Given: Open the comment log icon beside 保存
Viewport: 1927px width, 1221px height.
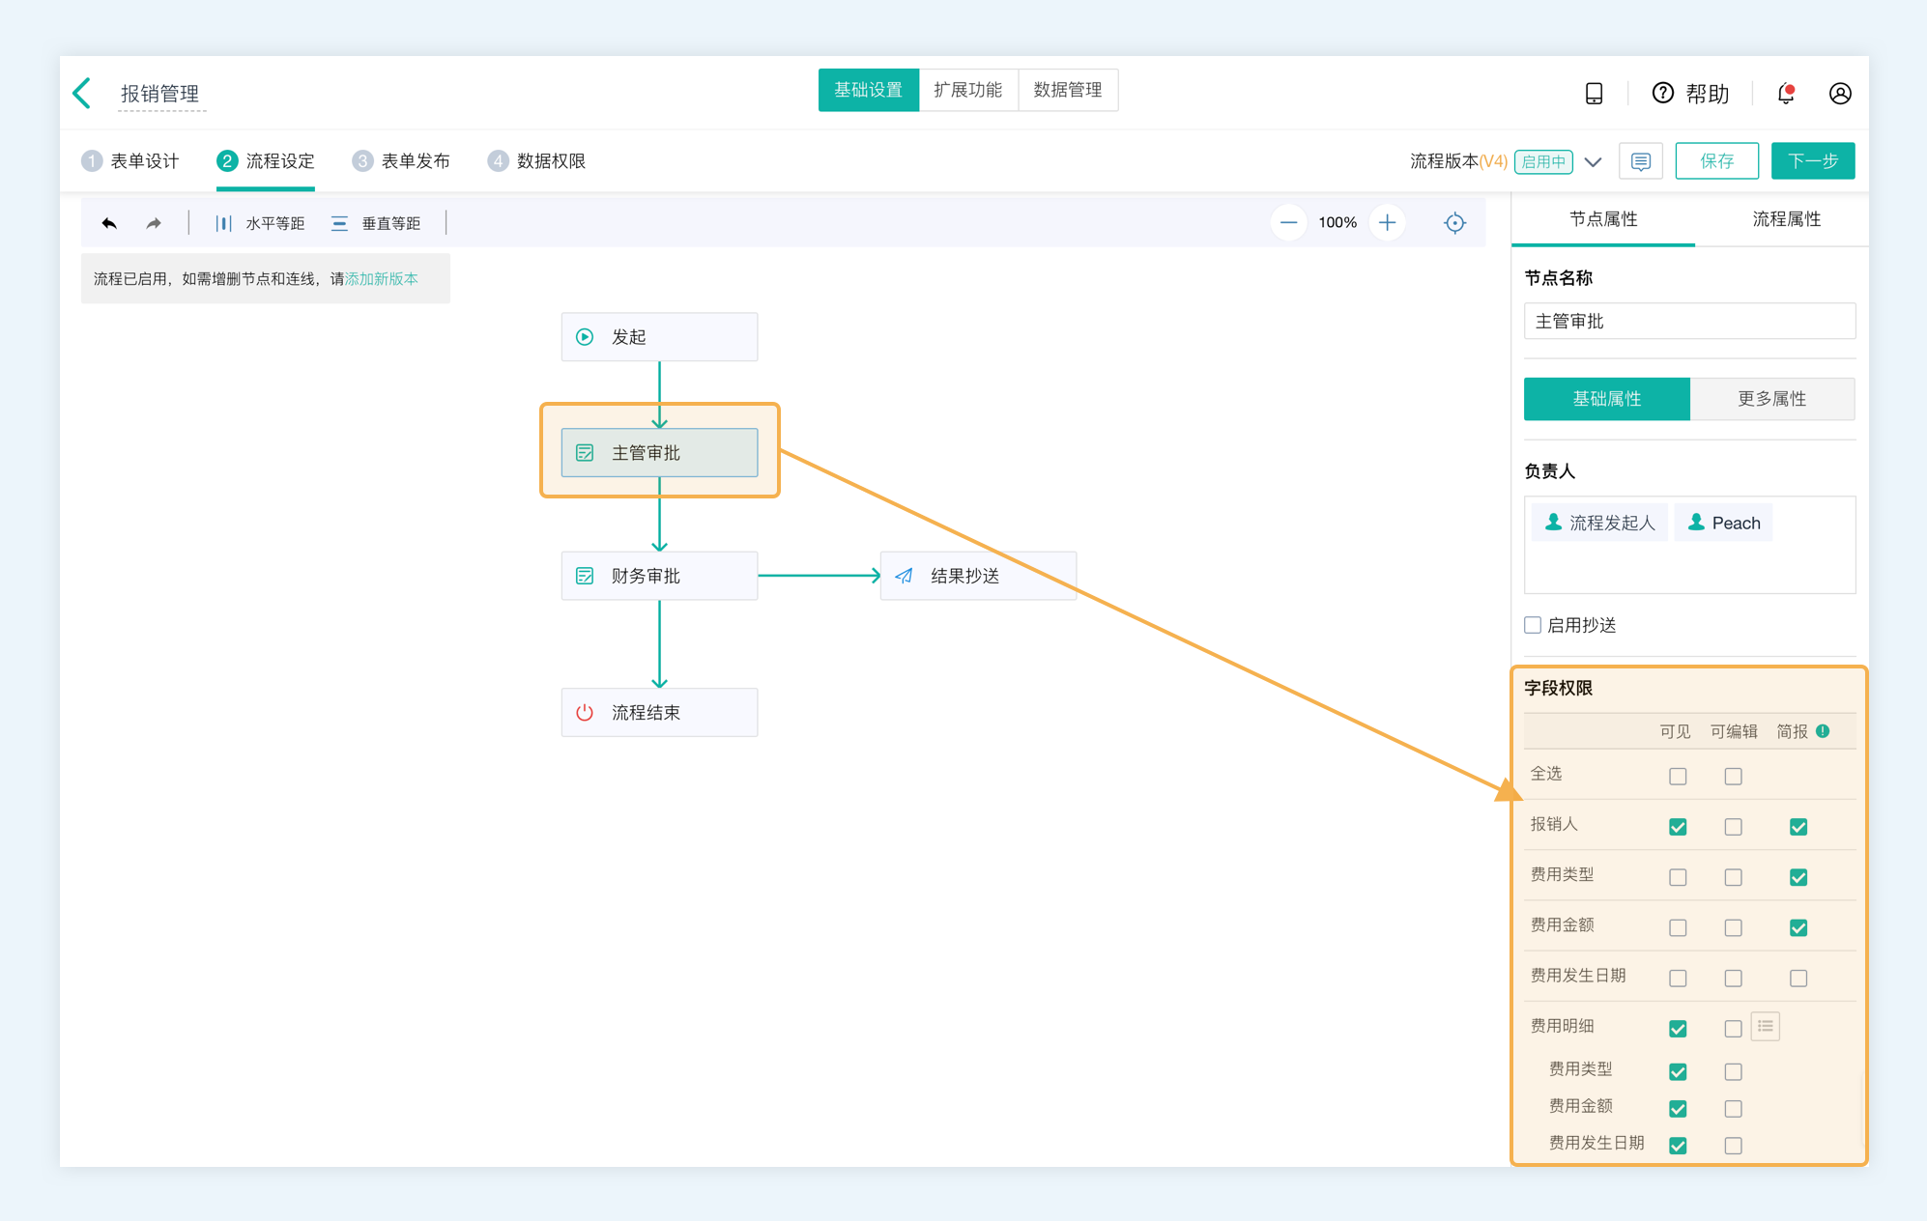Looking at the screenshot, I should point(1640,161).
